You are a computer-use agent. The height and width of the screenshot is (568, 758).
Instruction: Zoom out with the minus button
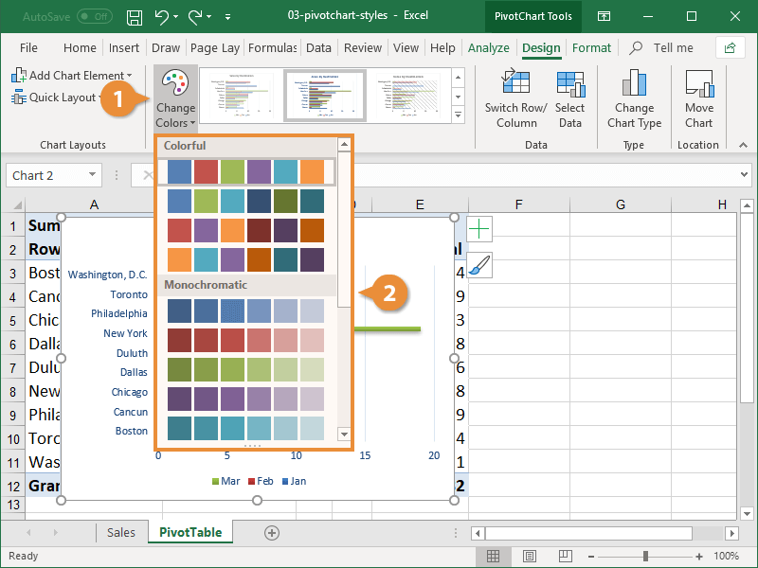[x=591, y=557]
